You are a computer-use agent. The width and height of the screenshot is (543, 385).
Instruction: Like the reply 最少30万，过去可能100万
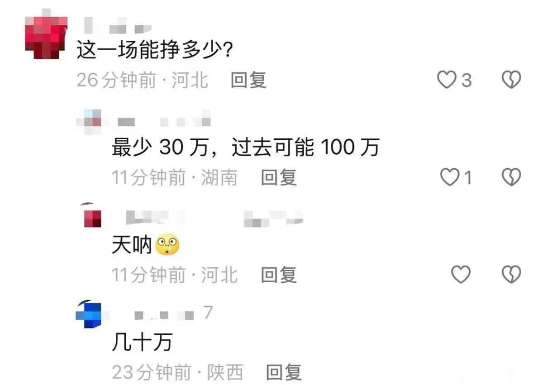(450, 177)
